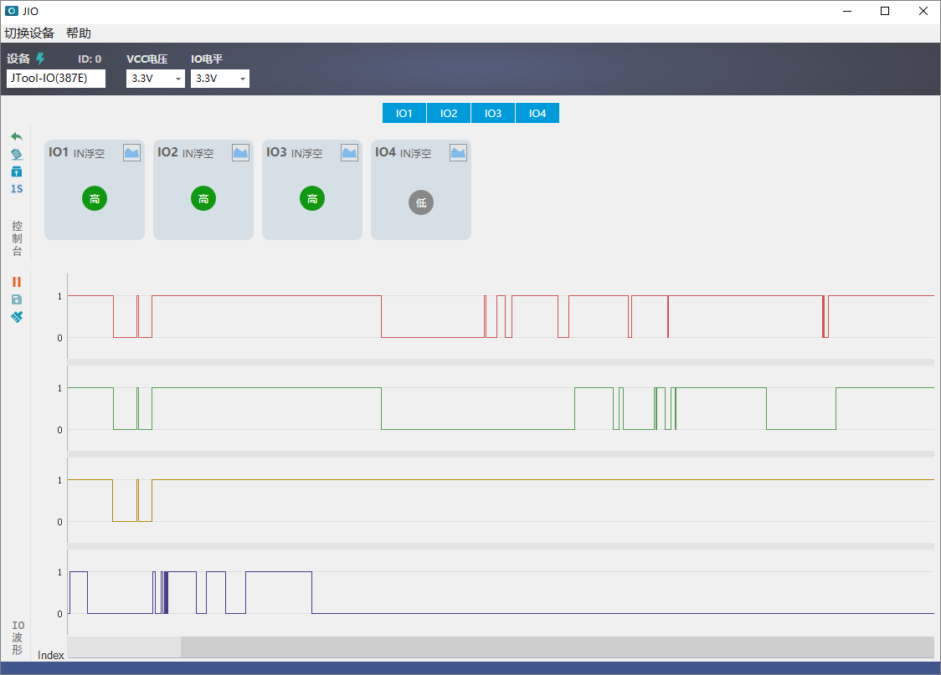Screen dimensions: 941x675
Task: Click the device lightning bolt icon
Action: (x=40, y=59)
